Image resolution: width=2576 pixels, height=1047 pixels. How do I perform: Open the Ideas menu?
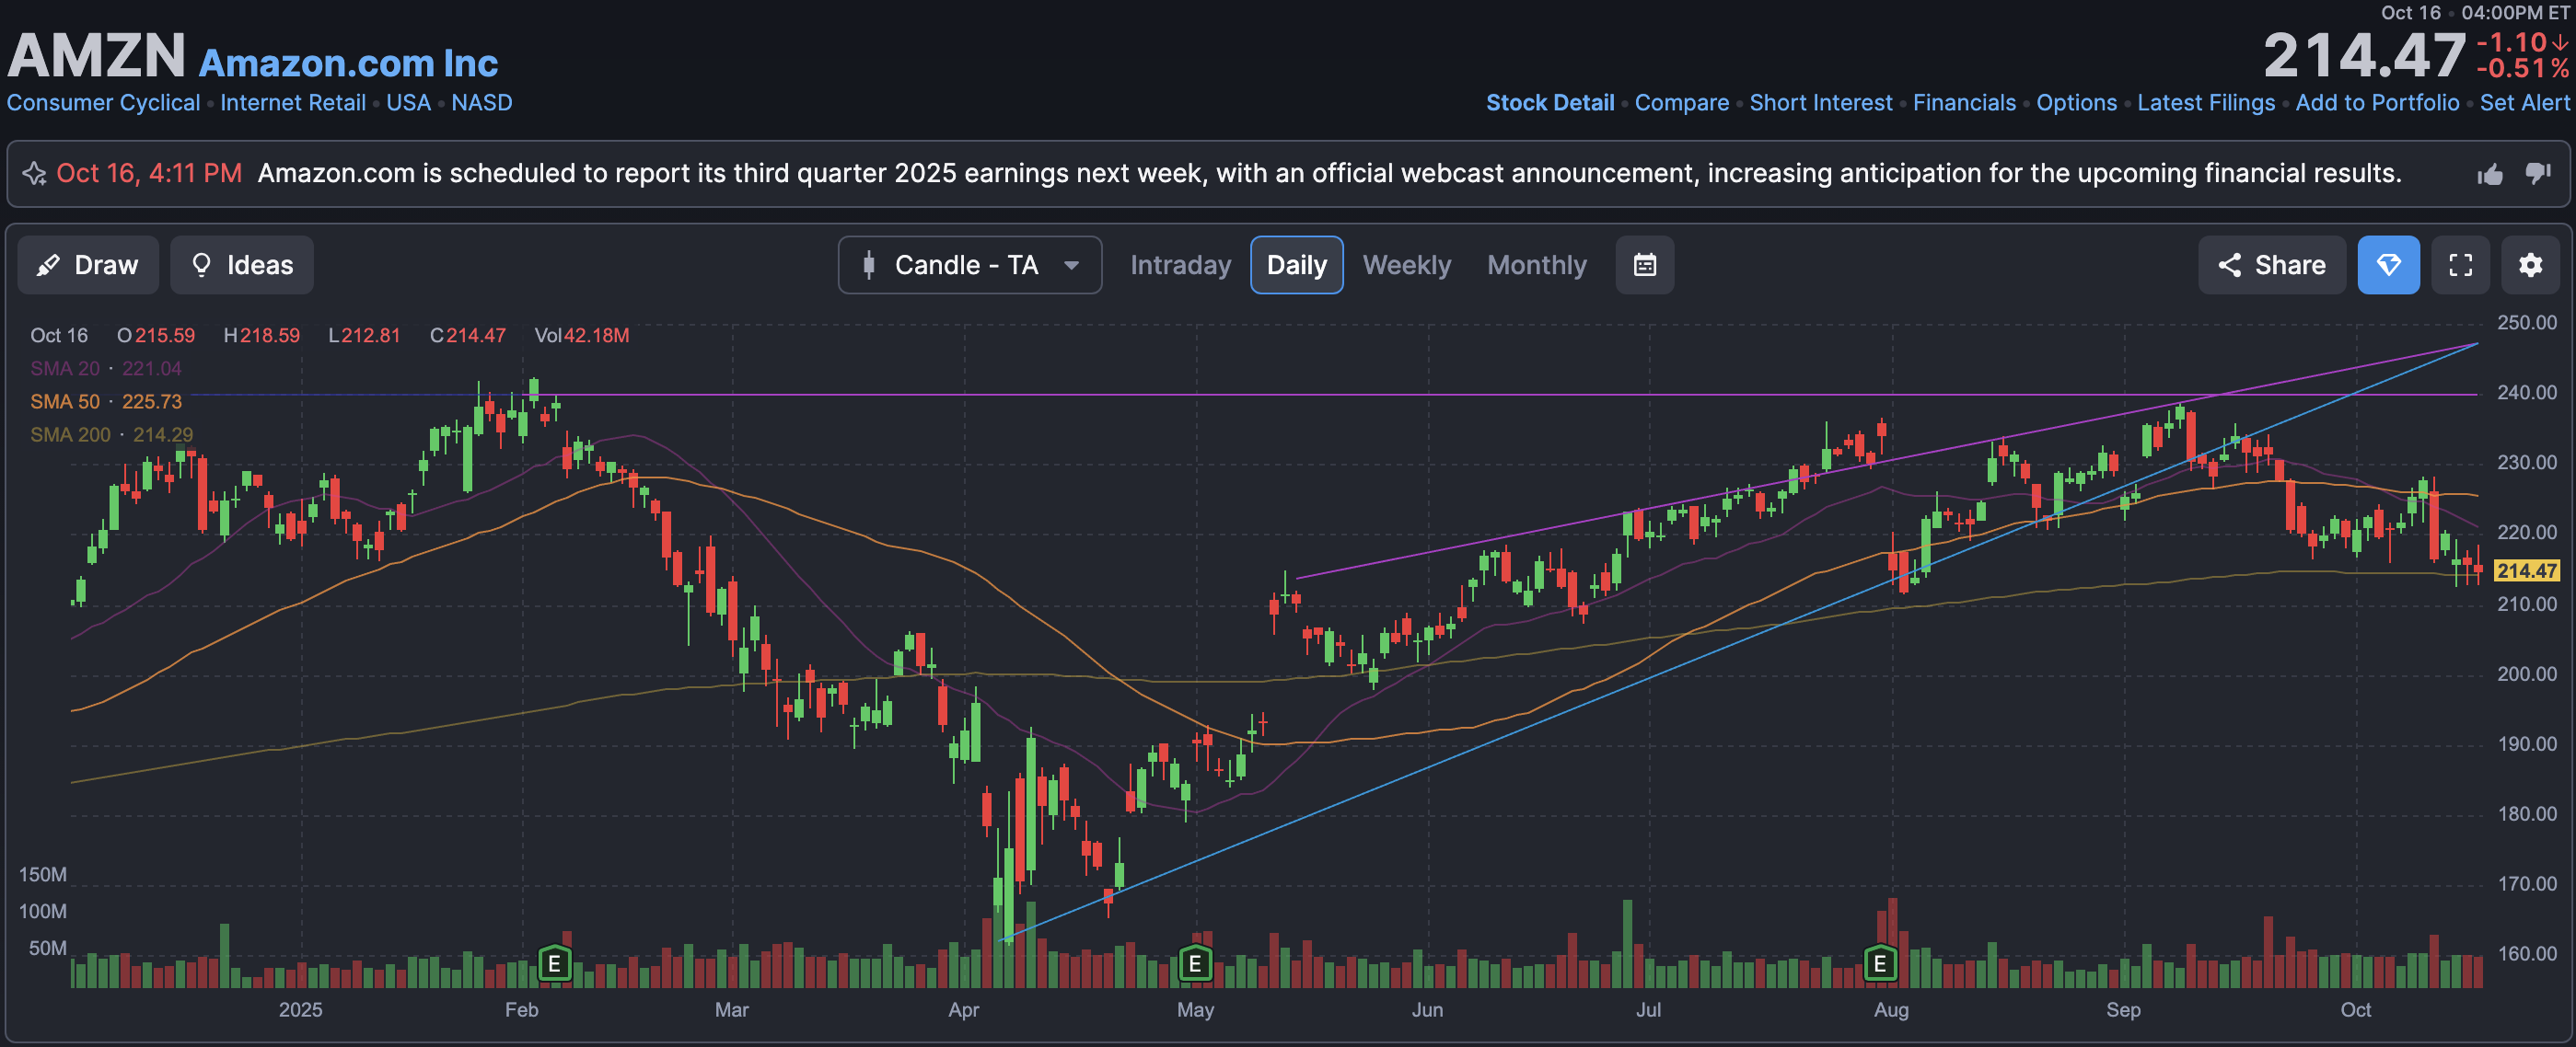coord(242,265)
